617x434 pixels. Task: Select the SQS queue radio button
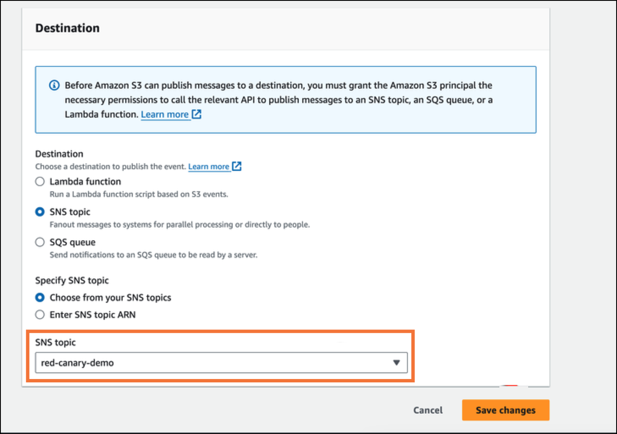pos(40,242)
